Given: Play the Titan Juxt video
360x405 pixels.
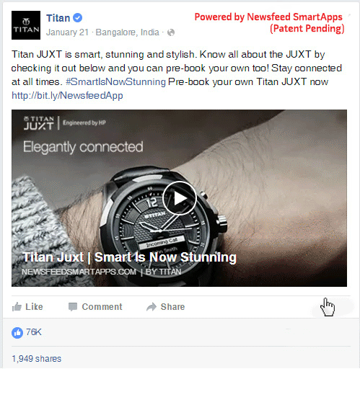Looking at the screenshot, I should coord(180,198).
